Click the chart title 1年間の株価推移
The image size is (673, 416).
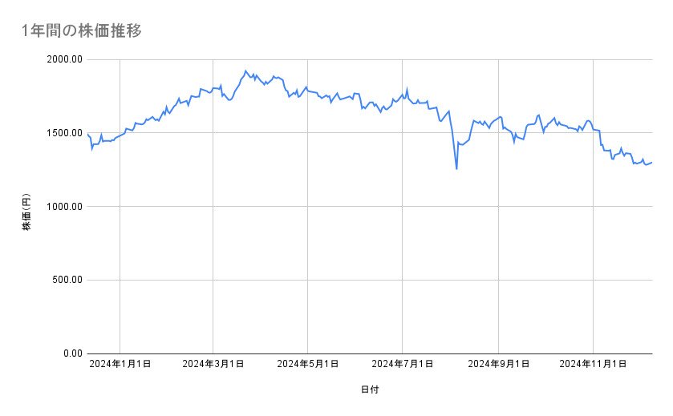click(82, 31)
